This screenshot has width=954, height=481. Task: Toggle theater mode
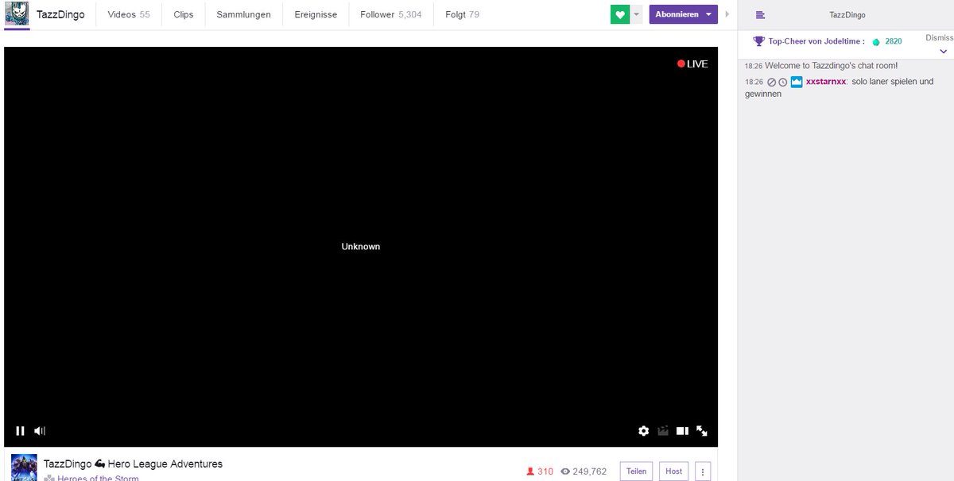click(x=682, y=431)
